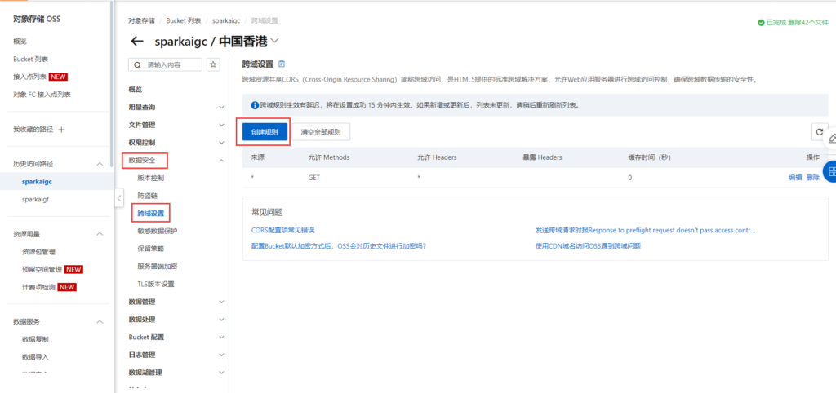Click Bucket 列表 in the breadcrumb
Image resolution: width=836 pixels, height=393 pixels.
[184, 20]
